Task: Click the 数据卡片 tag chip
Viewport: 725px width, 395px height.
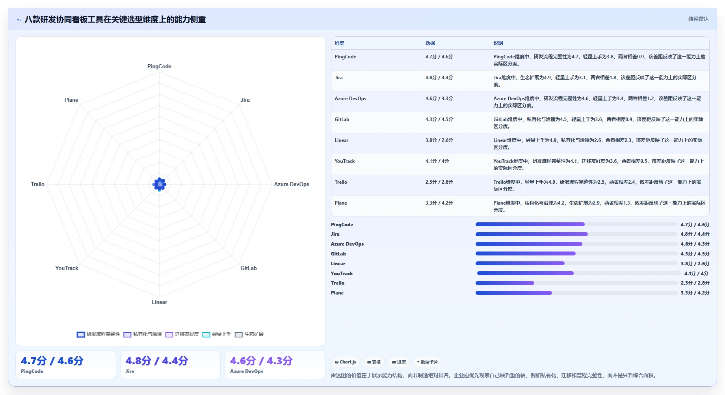Action: [428, 362]
